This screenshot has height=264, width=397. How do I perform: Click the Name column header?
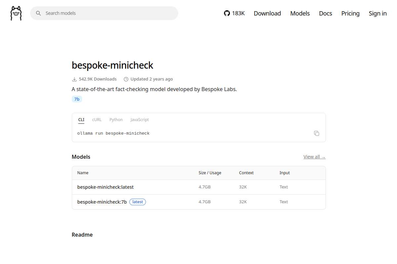(83, 173)
